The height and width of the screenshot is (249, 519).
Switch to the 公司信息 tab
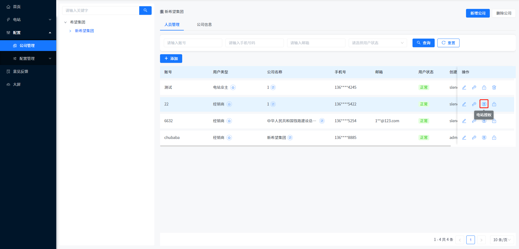click(x=204, y=25)
